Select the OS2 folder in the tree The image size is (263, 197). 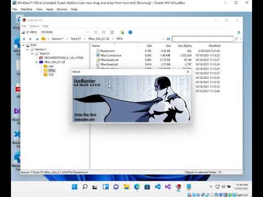pyautogui.click(x=51, y=74)
